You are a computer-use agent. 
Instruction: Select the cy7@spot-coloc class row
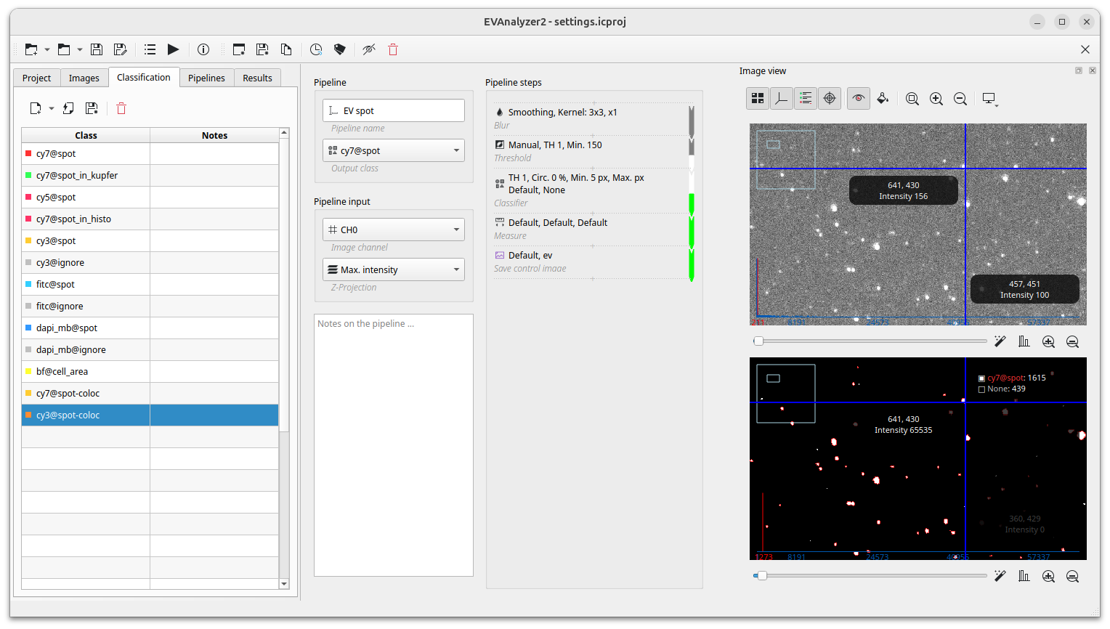[x=150, y=393]
